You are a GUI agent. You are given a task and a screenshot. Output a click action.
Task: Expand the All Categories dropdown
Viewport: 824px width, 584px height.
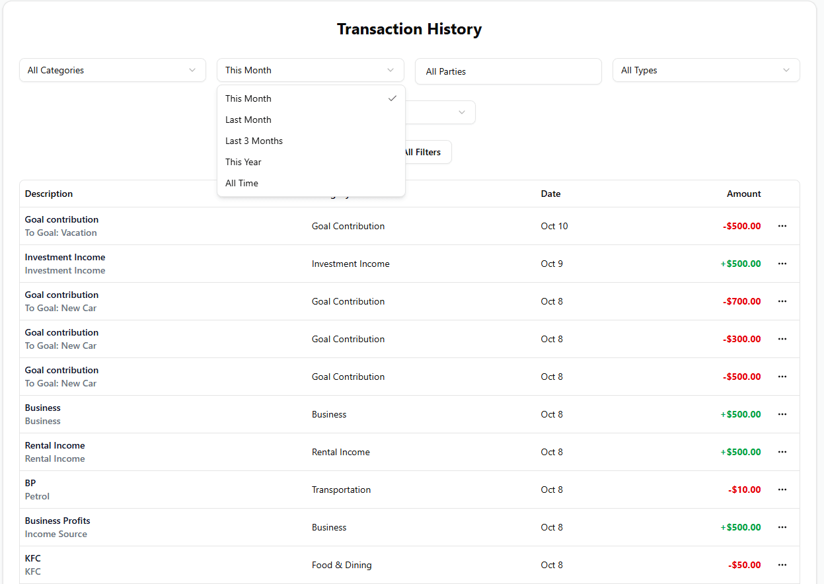tap(112, 70)
